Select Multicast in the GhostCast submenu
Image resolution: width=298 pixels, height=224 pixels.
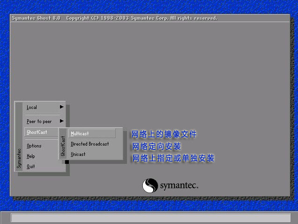pyautogui.click(x=80, y=134)
